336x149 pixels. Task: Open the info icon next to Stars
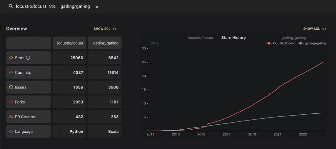tap(28, 58)
